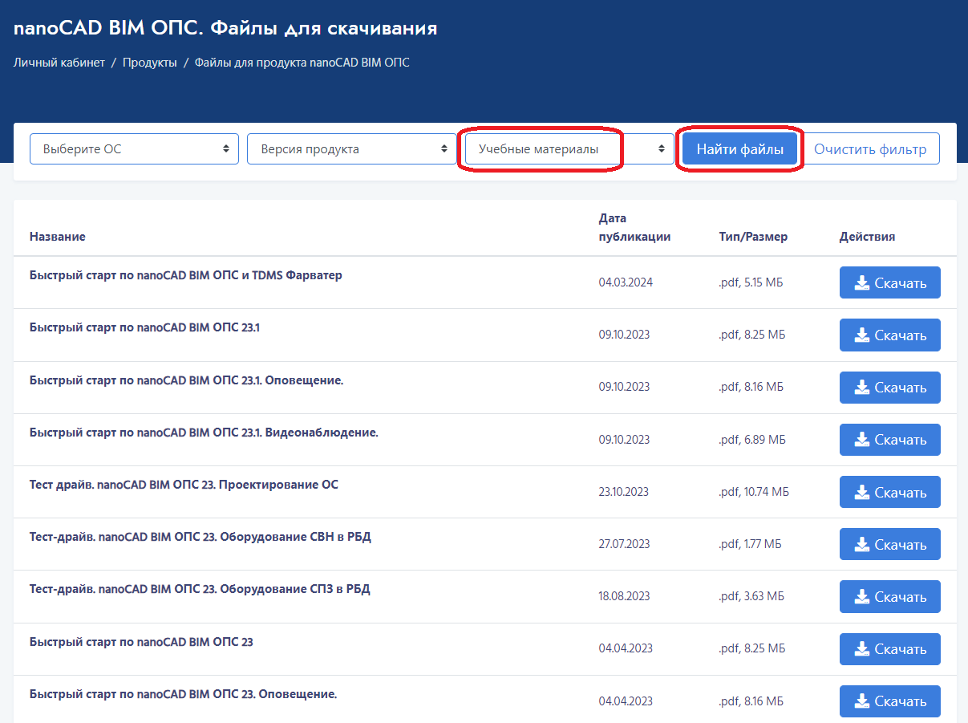
Task: Select title 'Быстрый старт по nanoCAD BIM ОПС 23.1. Оповещение.'
Action: (186, 380)
